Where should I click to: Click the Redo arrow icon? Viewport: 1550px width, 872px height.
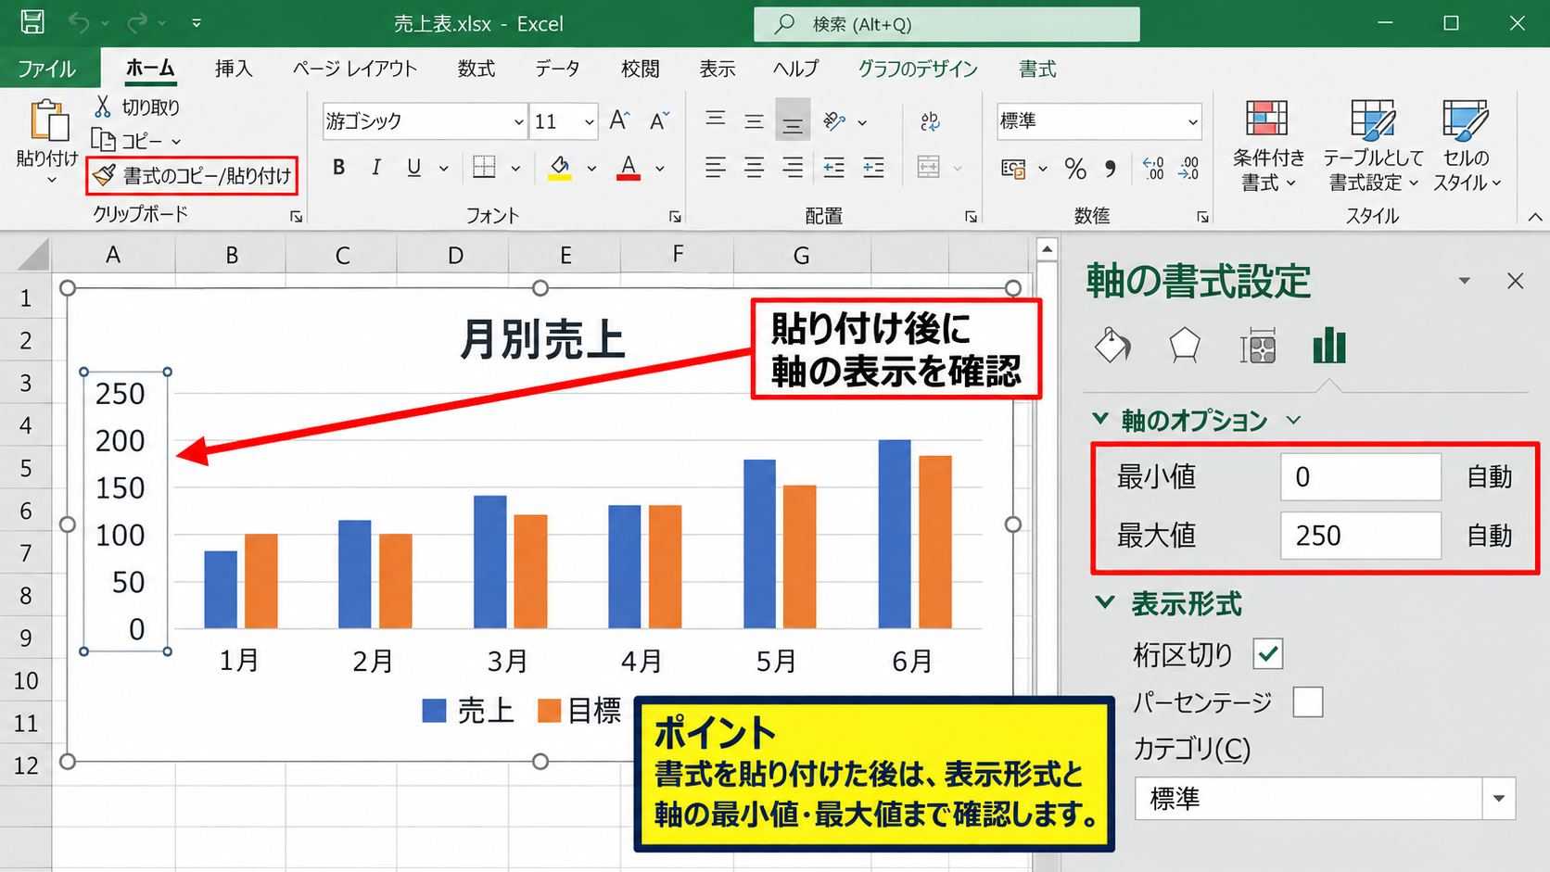137,22
